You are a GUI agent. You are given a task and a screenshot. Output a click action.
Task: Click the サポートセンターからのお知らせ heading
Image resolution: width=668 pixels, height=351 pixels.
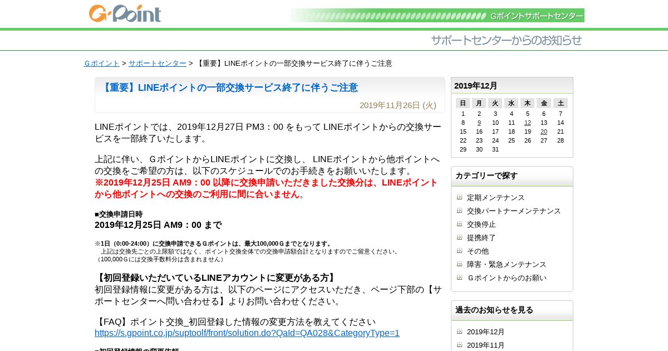tap(506, 40)
